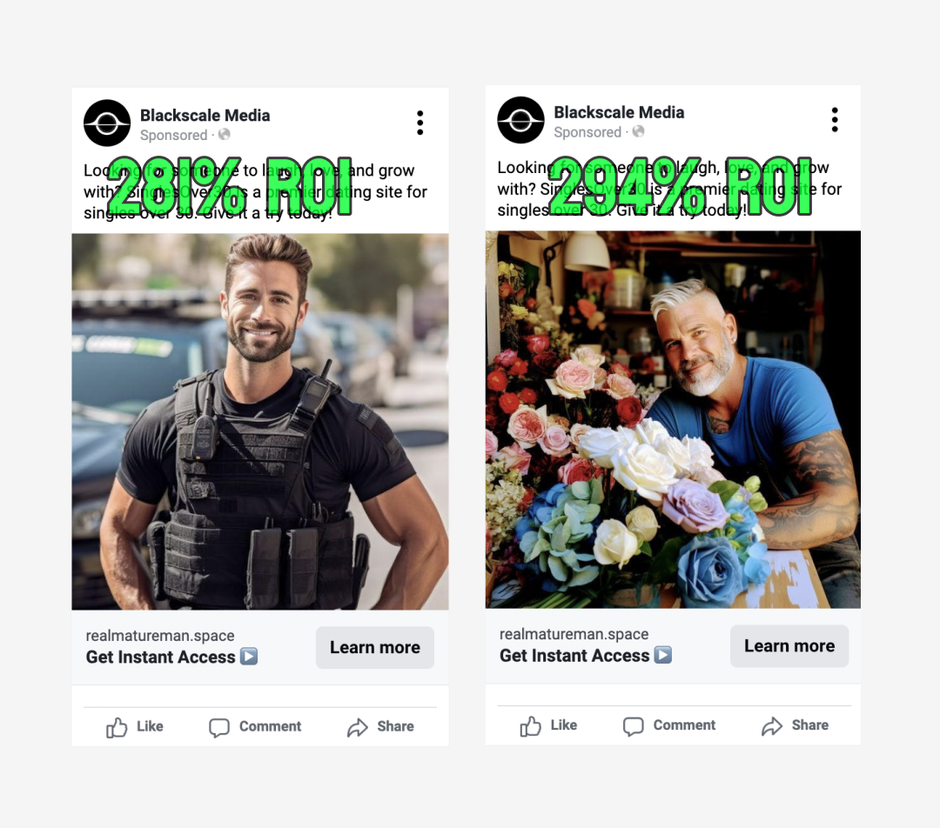Open three-dot menu on right ad

pyautogui.click(x=835, y=120)
